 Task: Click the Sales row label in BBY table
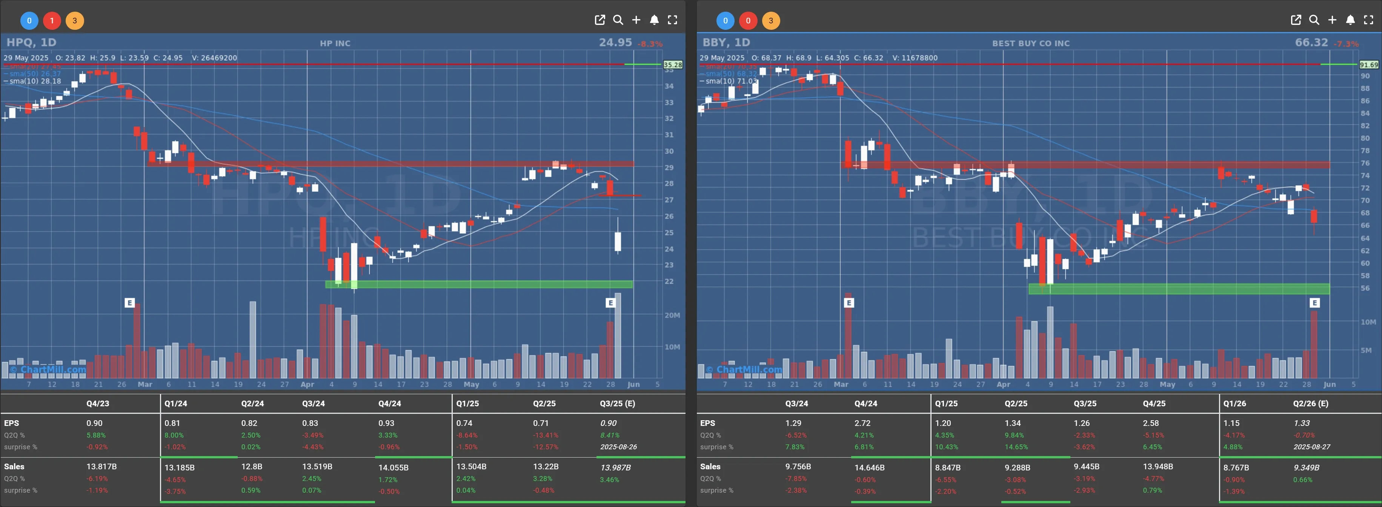click(710, 467)
